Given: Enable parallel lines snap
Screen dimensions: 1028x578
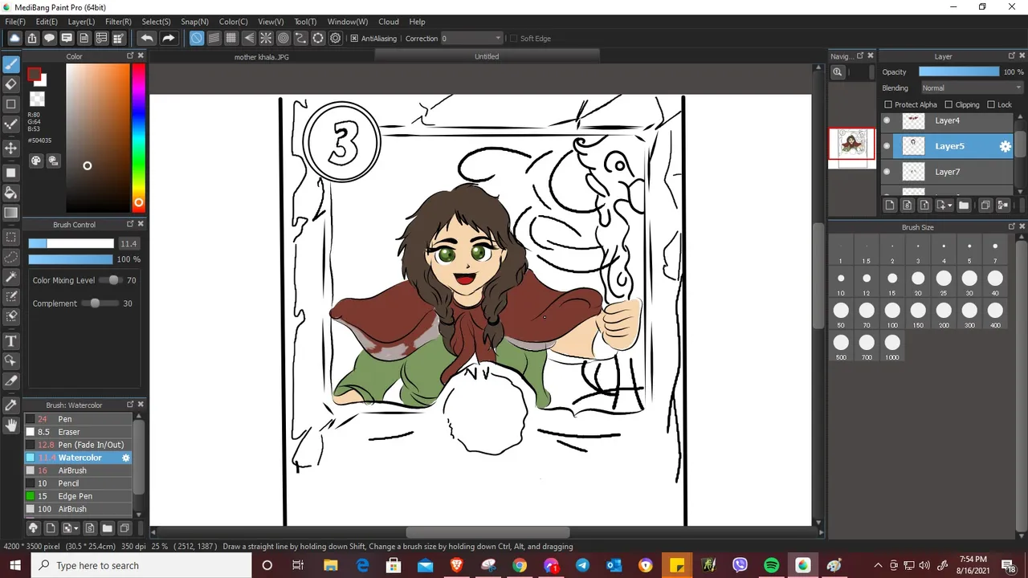Looking at the screenshot, I should (x=214, y=38).
